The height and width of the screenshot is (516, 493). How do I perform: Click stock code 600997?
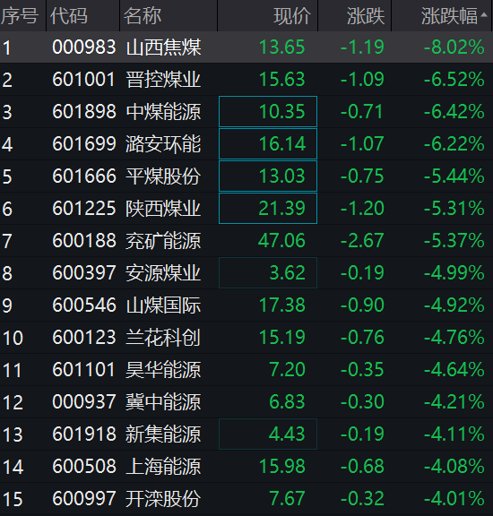pos(84,499)
